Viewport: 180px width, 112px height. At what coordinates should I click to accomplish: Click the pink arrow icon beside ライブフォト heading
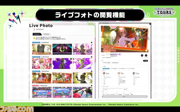pyautogui.click(x=34, y=29)
